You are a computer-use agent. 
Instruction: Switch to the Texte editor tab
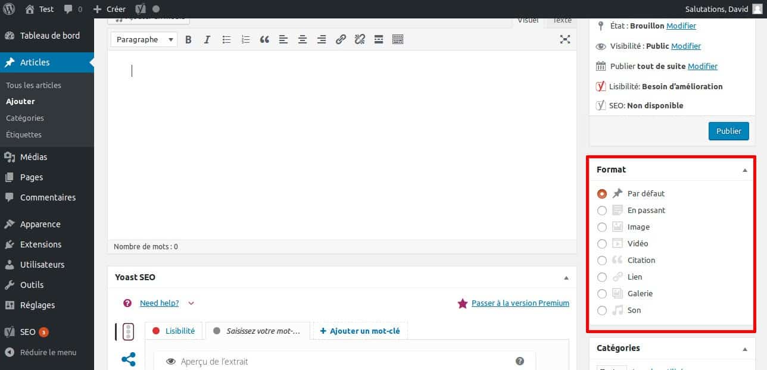pos(560,20)
